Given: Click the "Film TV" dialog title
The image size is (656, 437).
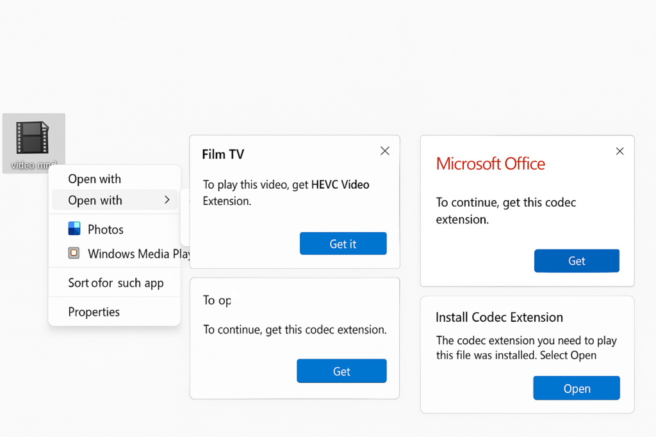Looking at the screenshot, I should tap(223, 155).
